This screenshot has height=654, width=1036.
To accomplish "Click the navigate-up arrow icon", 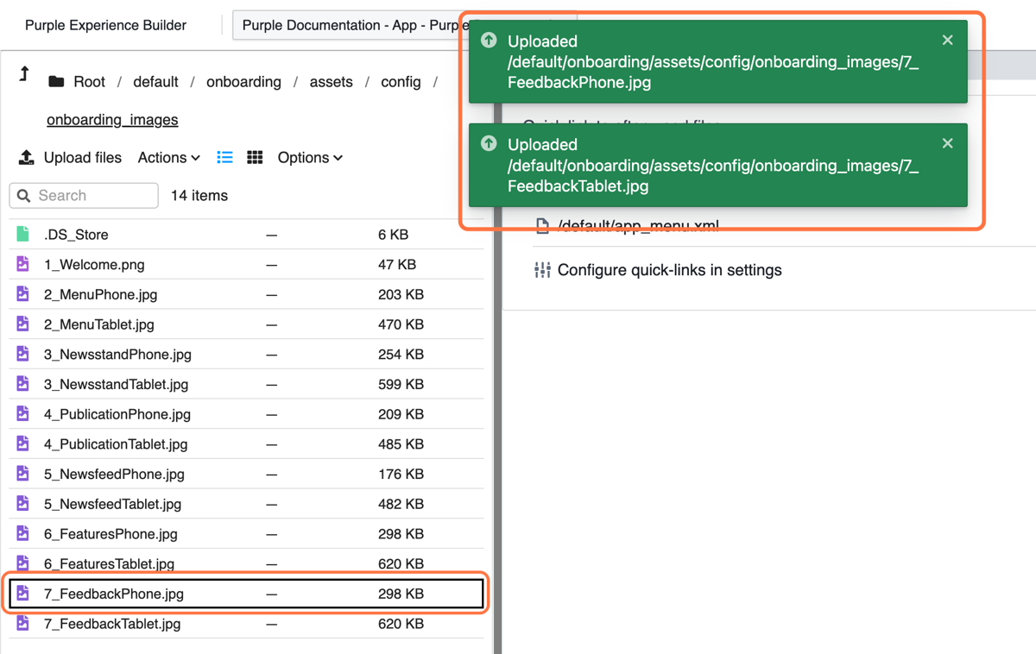I will (x=24, y=74).
